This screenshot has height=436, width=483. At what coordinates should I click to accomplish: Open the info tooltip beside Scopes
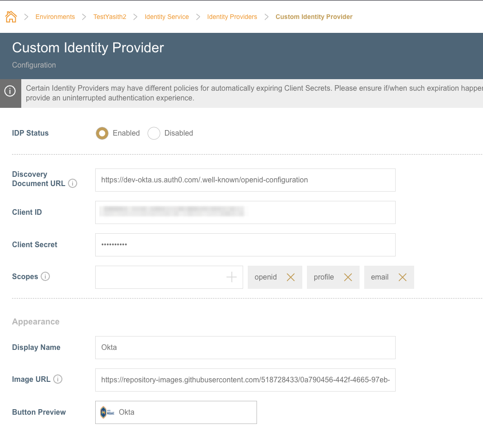(x=45, y=277)
